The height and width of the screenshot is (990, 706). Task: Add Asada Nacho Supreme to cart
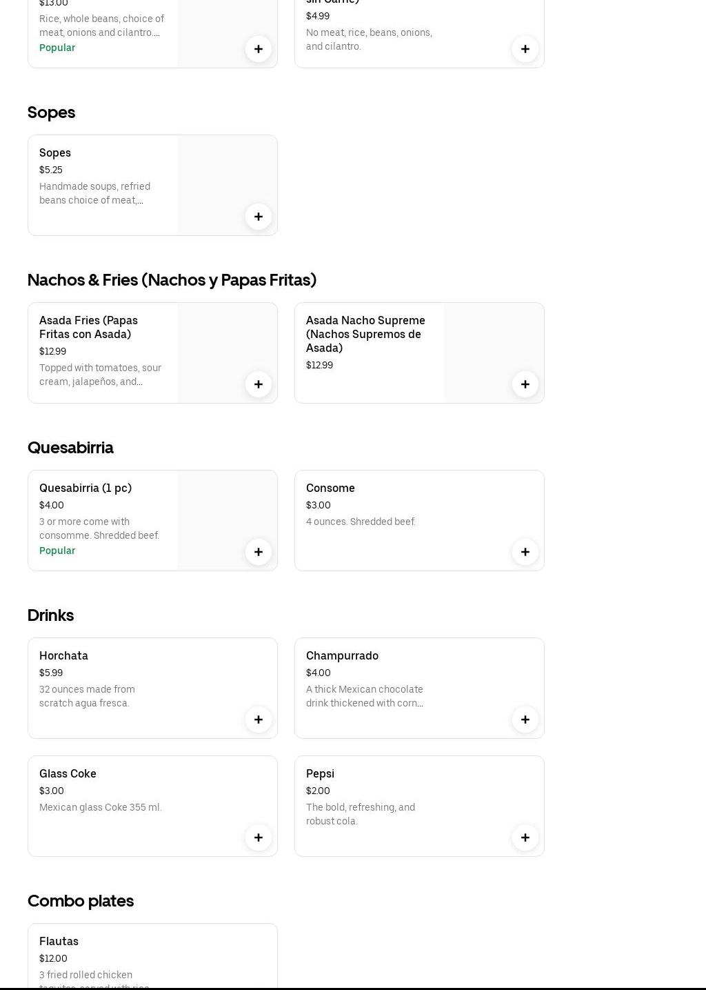pyautogui.click(x=525, y=384)
